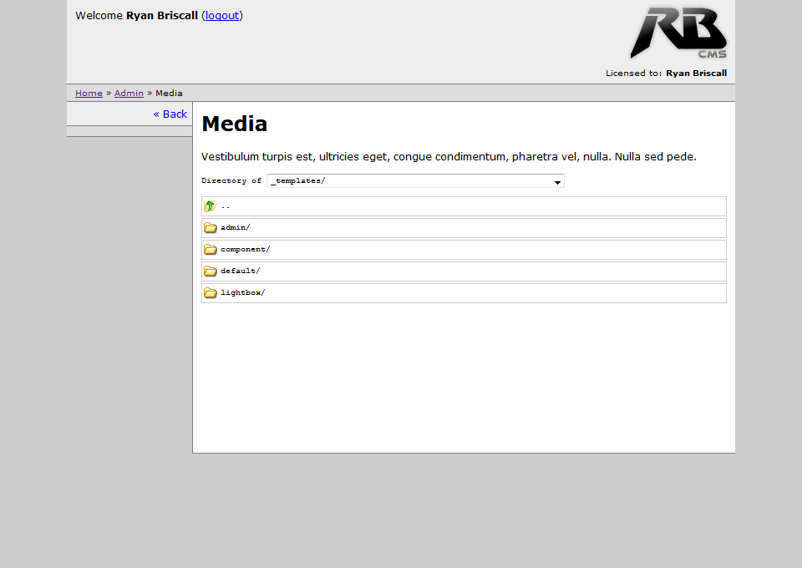Click the ".." parent directory text
The image size is (802, 568).
coord(226,206)
